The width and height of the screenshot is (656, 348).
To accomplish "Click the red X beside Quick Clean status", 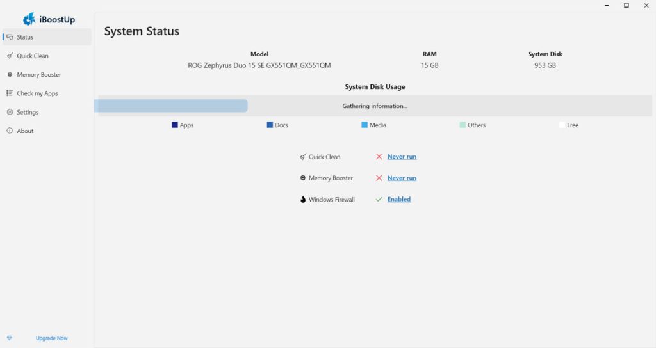I will [379, 157].
